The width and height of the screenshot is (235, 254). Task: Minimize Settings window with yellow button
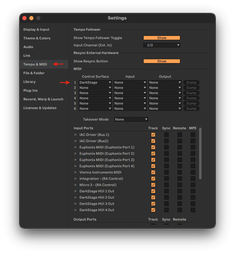[x=31, y=18]
